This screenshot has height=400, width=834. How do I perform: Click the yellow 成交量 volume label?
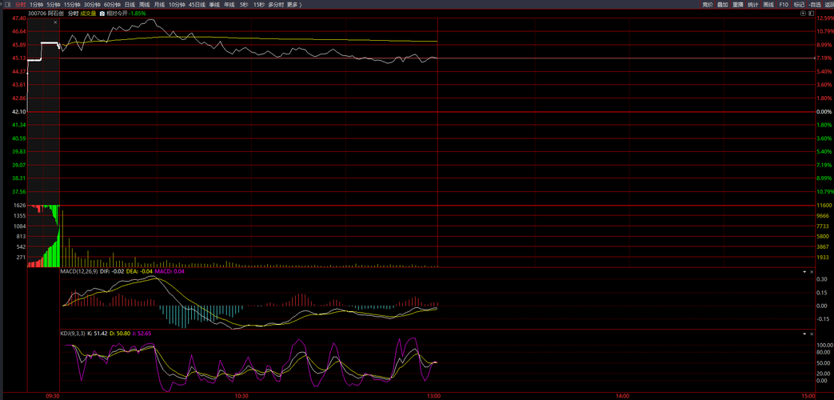(x=88, y=13)
